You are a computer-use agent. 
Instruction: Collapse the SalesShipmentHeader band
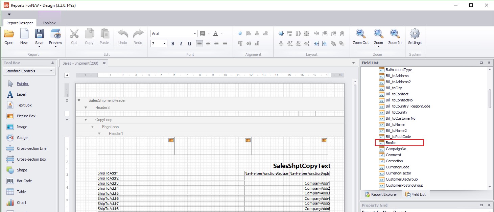click(x=79, y=100)
